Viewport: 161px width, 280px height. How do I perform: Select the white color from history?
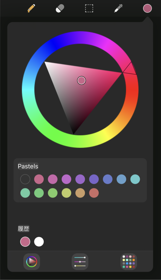click(x=39, y=242)
